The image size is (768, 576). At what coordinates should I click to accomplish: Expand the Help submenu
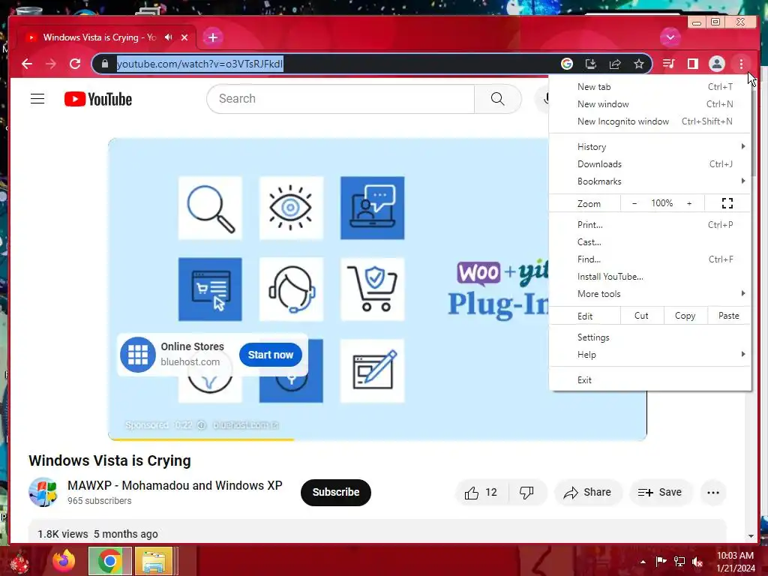click(649, 354)
